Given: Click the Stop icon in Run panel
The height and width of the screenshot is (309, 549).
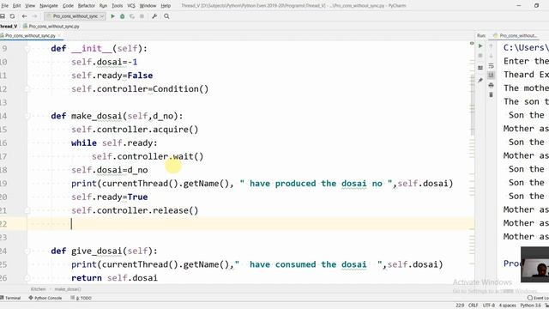Looking at the screenshot, I should click(x=480, y=56).
